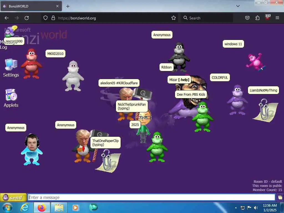This screenshot has width=284, height=213.
Task: Open a new tab with plus button
Action: [x=68, y=6]
